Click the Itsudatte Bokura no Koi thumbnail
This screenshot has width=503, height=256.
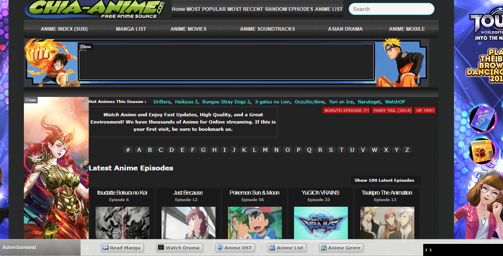[122, 223]
